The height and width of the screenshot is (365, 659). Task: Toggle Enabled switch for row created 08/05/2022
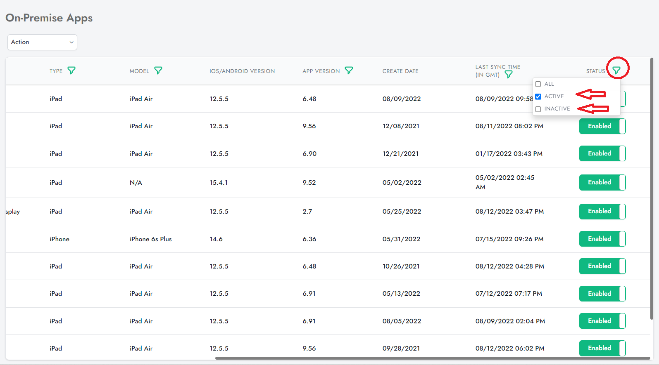(602, 321)
